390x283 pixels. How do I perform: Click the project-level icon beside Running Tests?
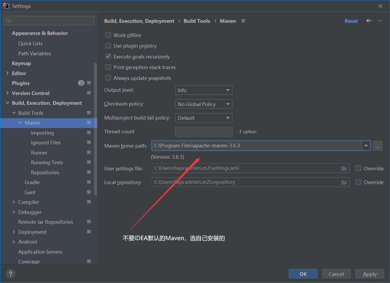click(x=89, y=162)
